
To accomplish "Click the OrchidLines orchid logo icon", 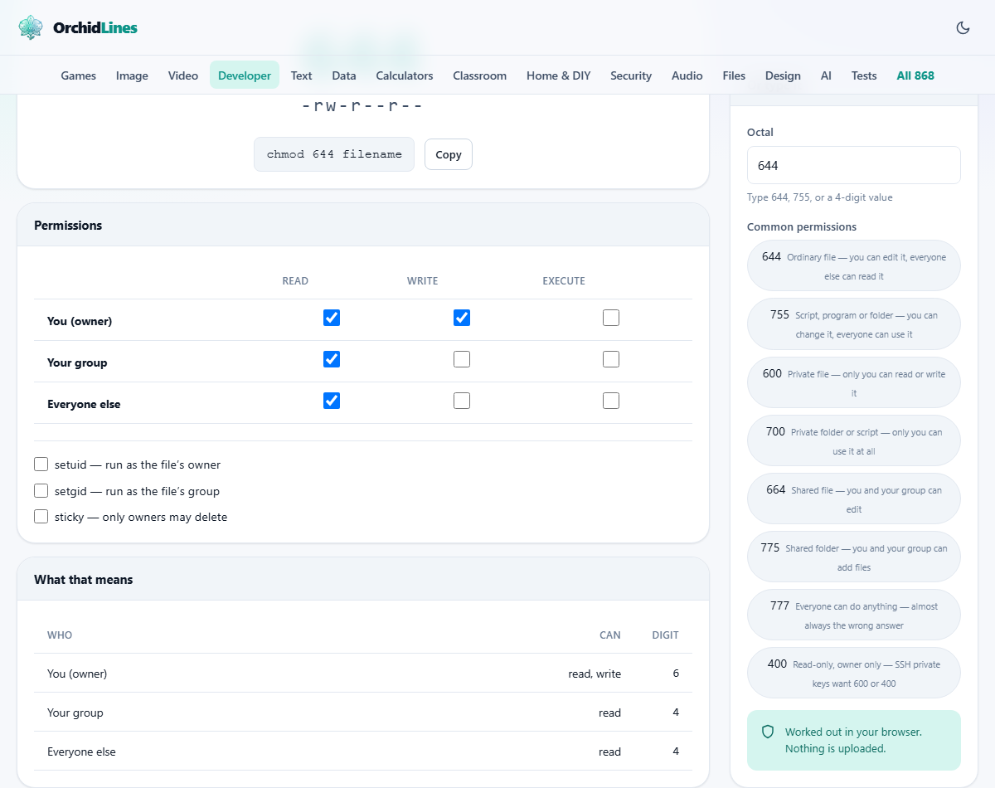I will coord(31,27).
